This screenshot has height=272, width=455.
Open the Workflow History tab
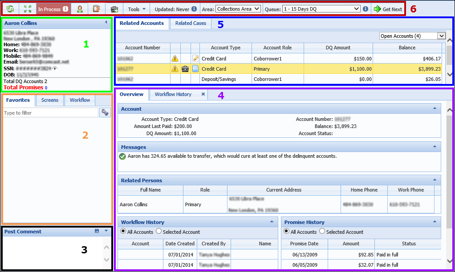[x=173, y=94]
